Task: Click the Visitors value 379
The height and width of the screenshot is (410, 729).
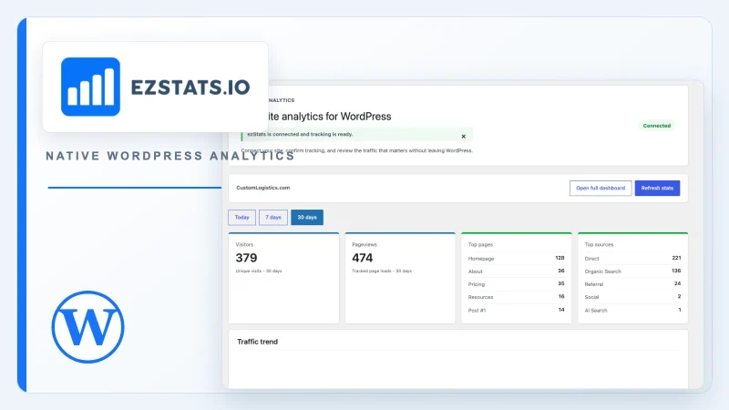Action: click(x=246, y=258)
